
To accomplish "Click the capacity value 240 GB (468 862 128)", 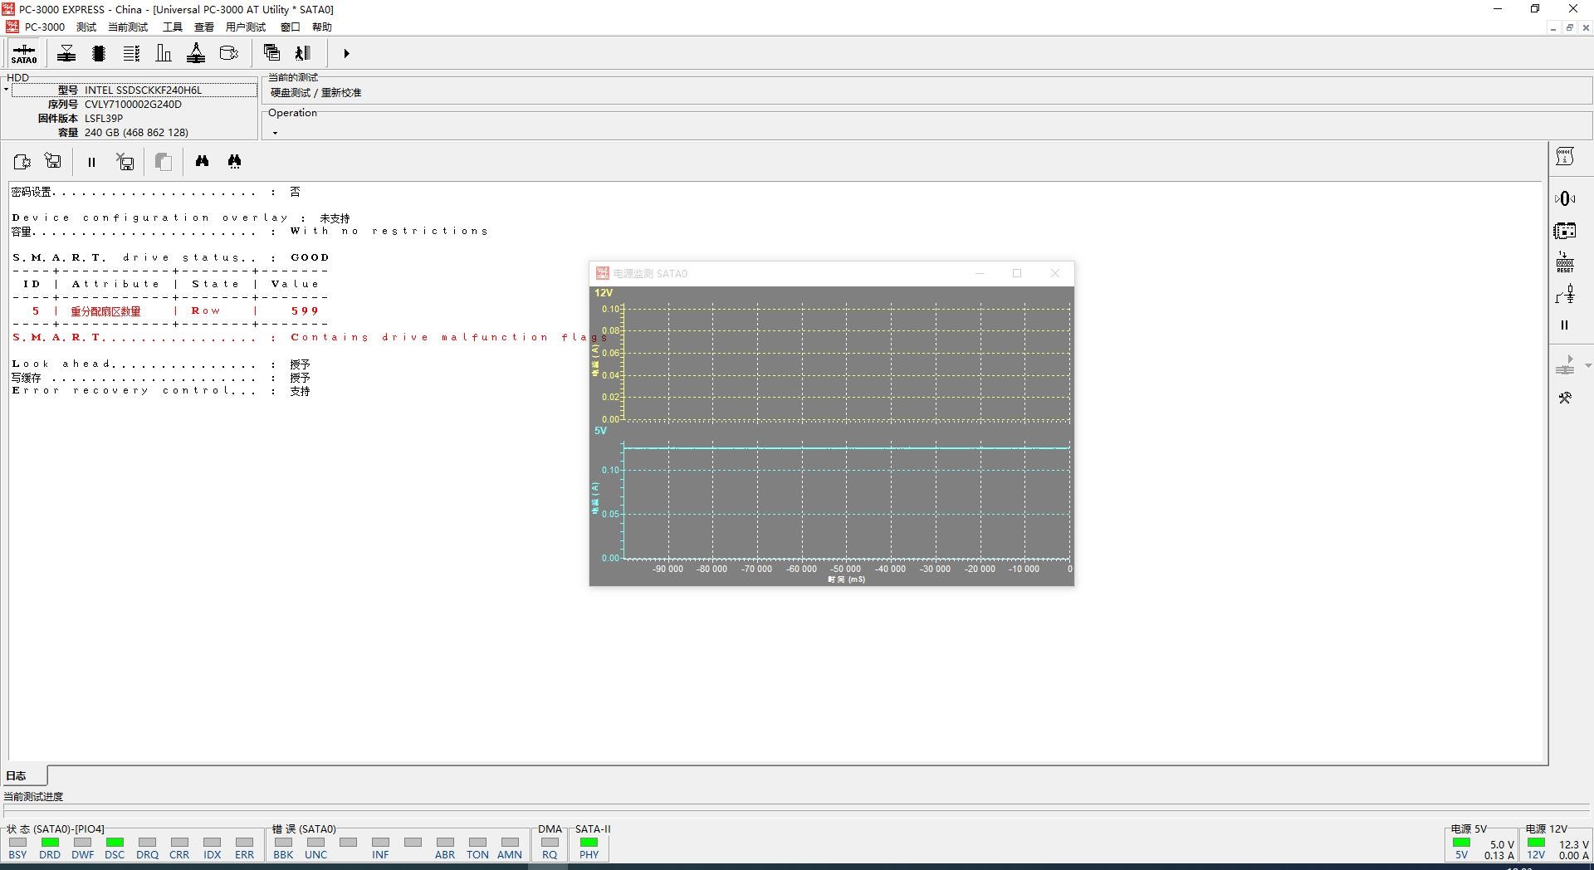I will click(x=136, y=133).
